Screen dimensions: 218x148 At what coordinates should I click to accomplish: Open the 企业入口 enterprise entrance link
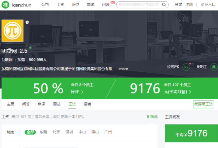[208, 5]
